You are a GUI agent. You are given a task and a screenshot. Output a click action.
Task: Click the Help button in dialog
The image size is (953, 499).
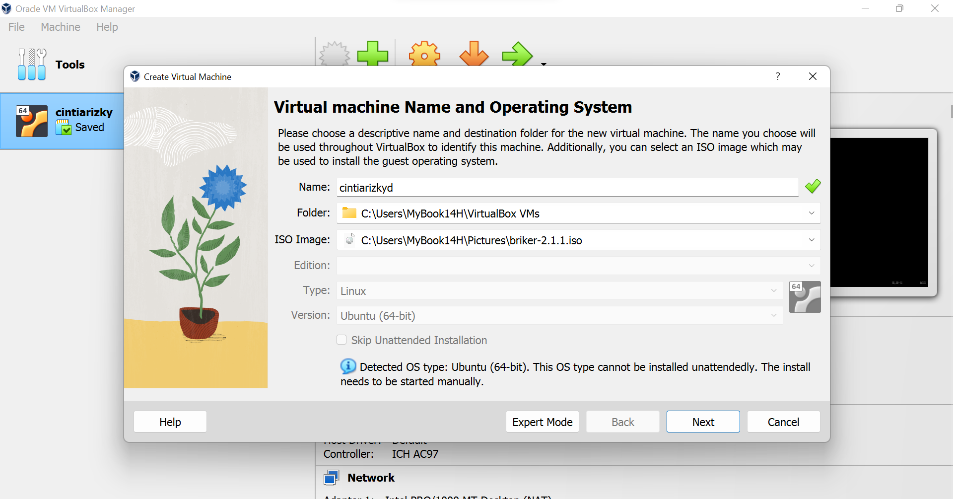[170, 422]
